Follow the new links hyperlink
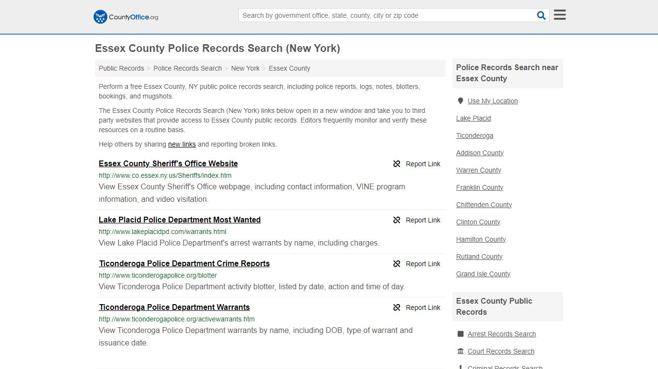The image size is (658, 369). coord(182,144)
